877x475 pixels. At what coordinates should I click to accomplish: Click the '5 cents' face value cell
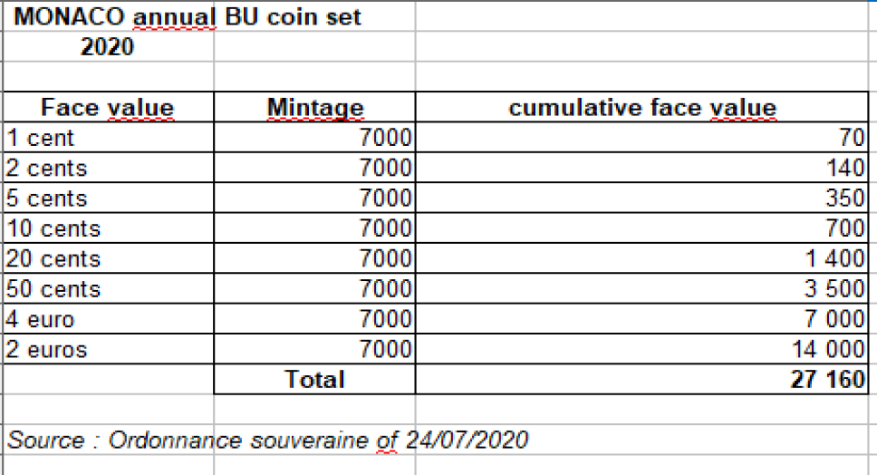pos(108,198)
